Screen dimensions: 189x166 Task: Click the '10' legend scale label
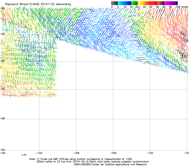coord(125,7)
